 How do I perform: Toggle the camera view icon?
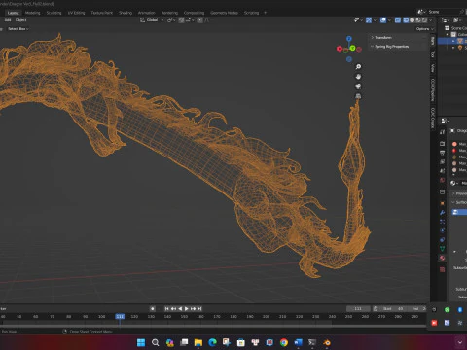(358, 87)
